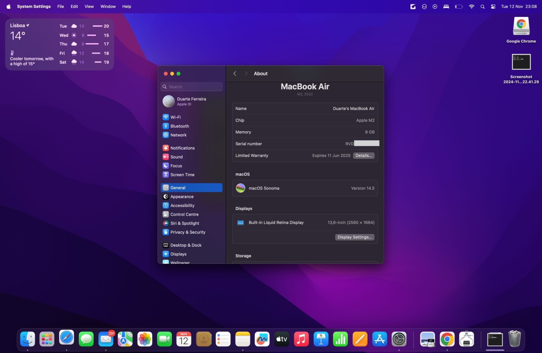Viewport: 542px width, 353px height.
Task: Open Control Centre in menu bar
Action: 493,7
